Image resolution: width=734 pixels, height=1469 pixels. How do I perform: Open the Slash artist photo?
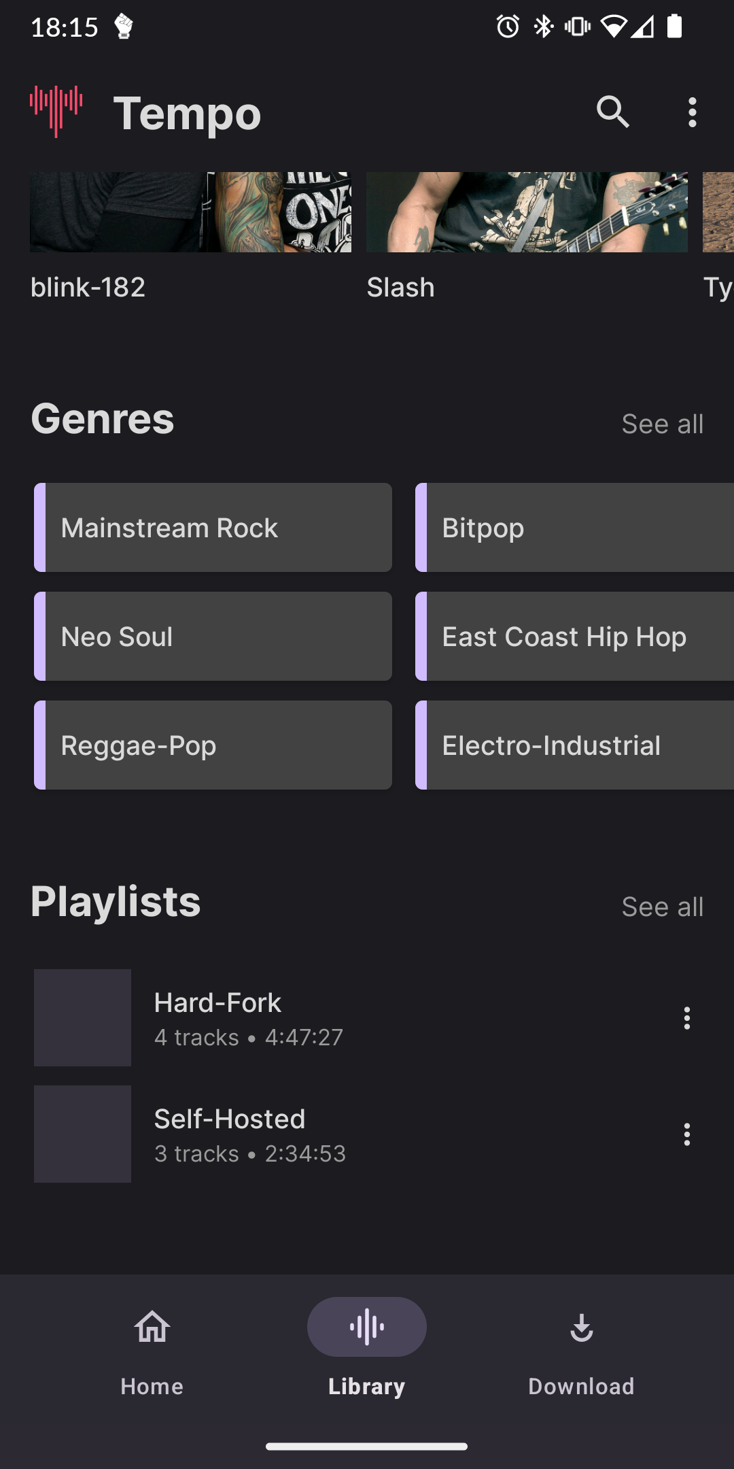click(527, 212)
